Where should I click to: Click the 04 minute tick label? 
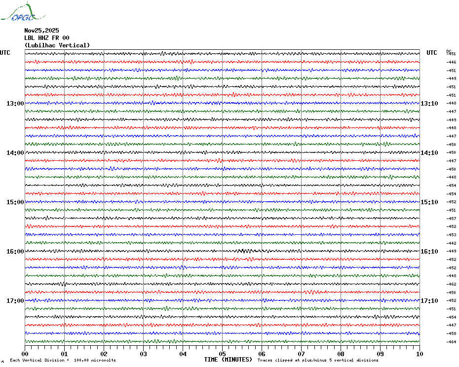click(x=183, y=354)
